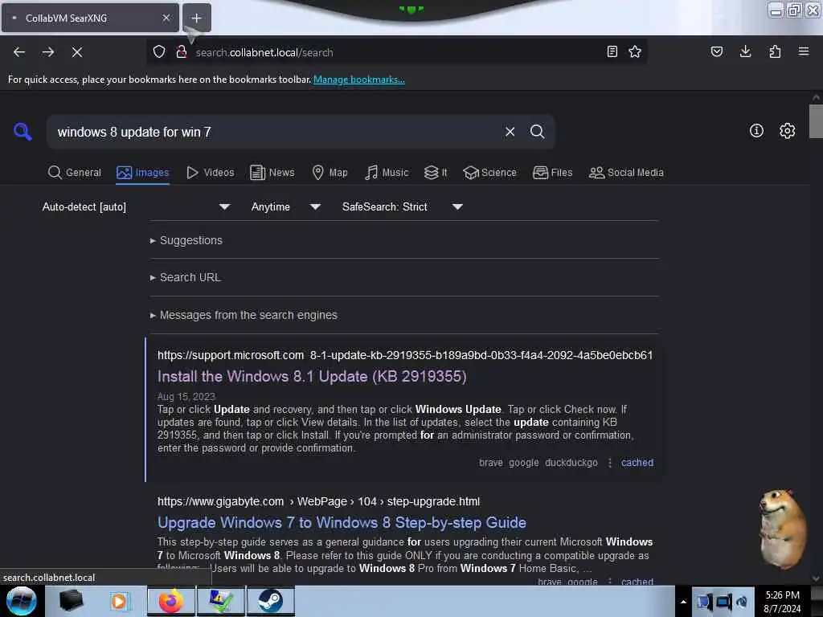
Task: Click the SearXNG magnifier logo
Action: coord(23,131)
